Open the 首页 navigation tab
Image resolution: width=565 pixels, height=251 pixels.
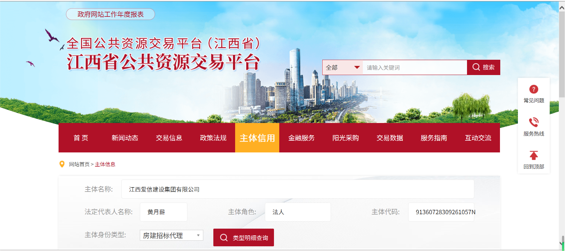(x=81, y=138)
